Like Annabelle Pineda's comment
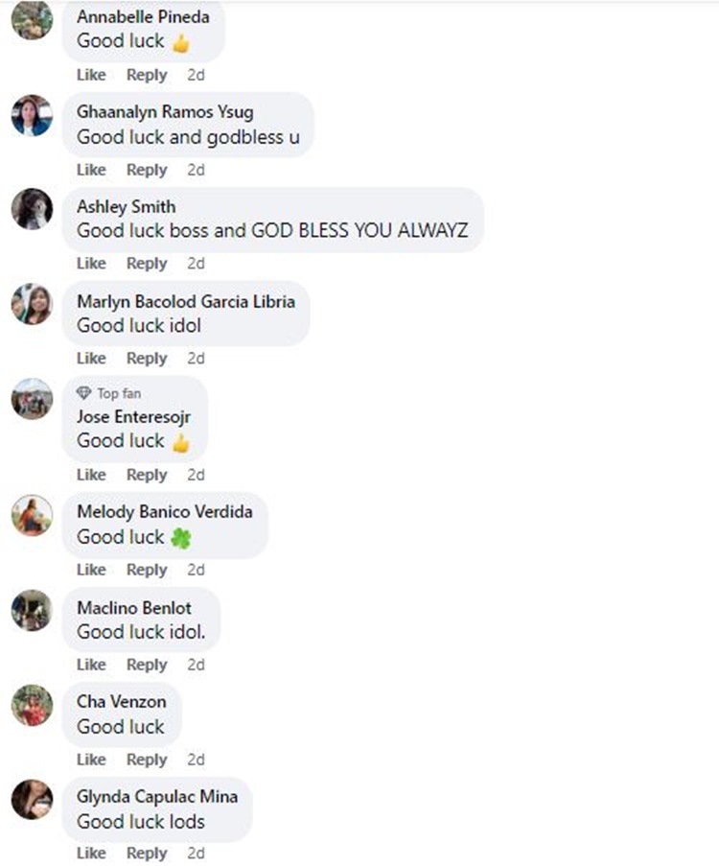The width and height of the screenshot is (719, 866). coord(91,75)
